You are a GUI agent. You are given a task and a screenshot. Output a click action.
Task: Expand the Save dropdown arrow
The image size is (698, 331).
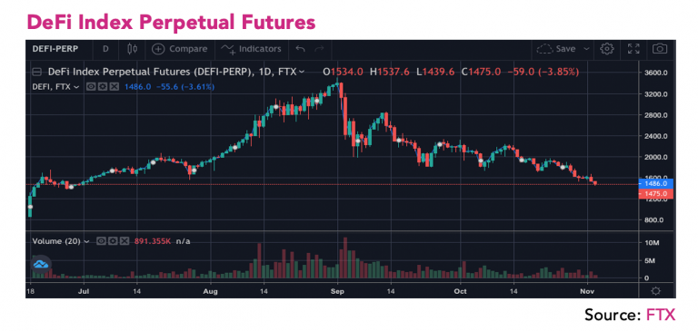[587, 49]
